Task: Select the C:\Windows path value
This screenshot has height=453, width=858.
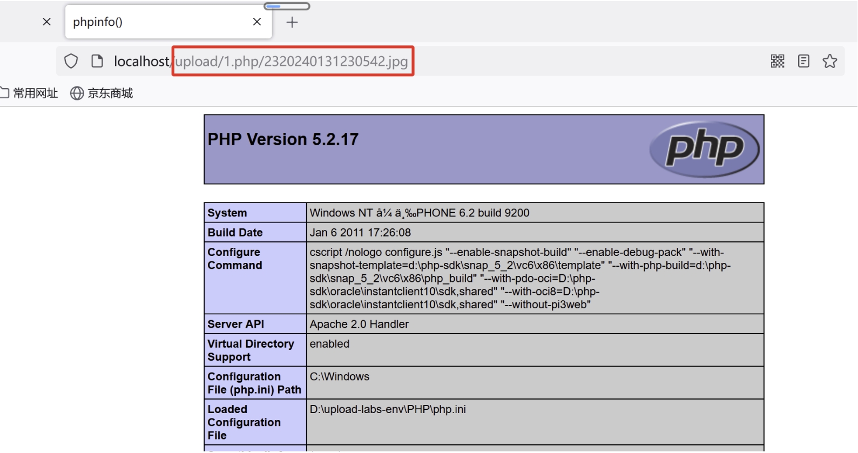Action: pyautogui.click(x=340, y=376)
